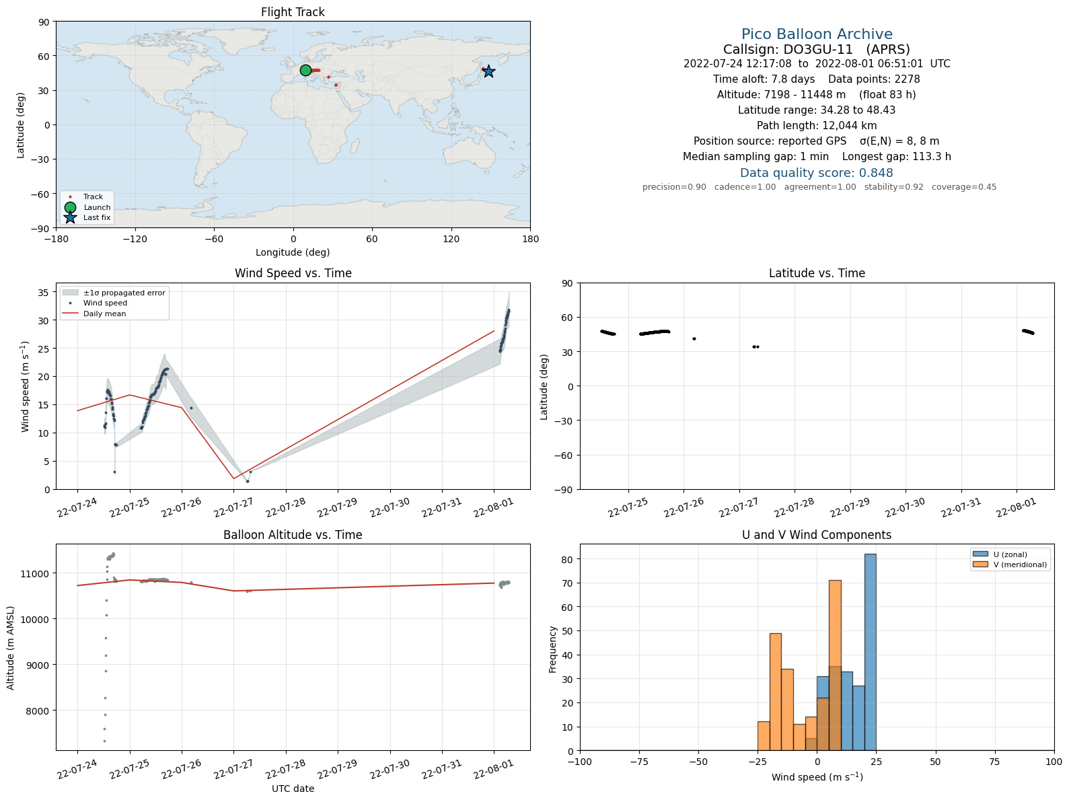Click the blue U (zonal) legend swatch
Image resolution: width=1069 pixels, height=800 pixels.
(980, 554)
